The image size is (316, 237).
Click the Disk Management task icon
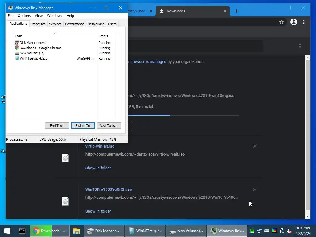(x=17, y=43)
